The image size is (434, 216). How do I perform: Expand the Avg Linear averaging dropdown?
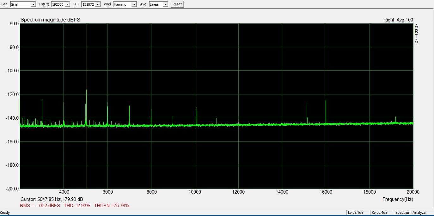[158, 4]
